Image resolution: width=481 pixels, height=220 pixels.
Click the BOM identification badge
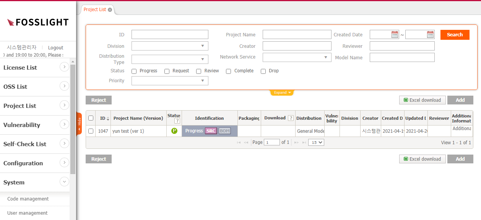[224, 131]
